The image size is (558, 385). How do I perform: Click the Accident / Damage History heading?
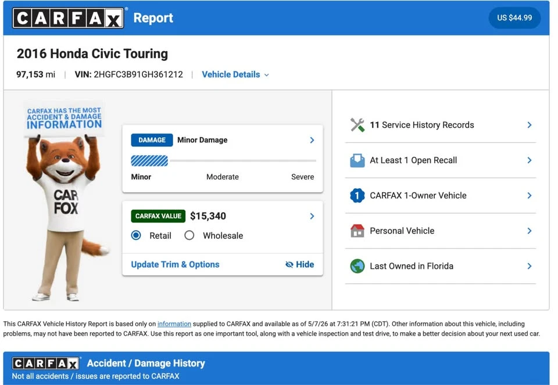pos(146,364)
